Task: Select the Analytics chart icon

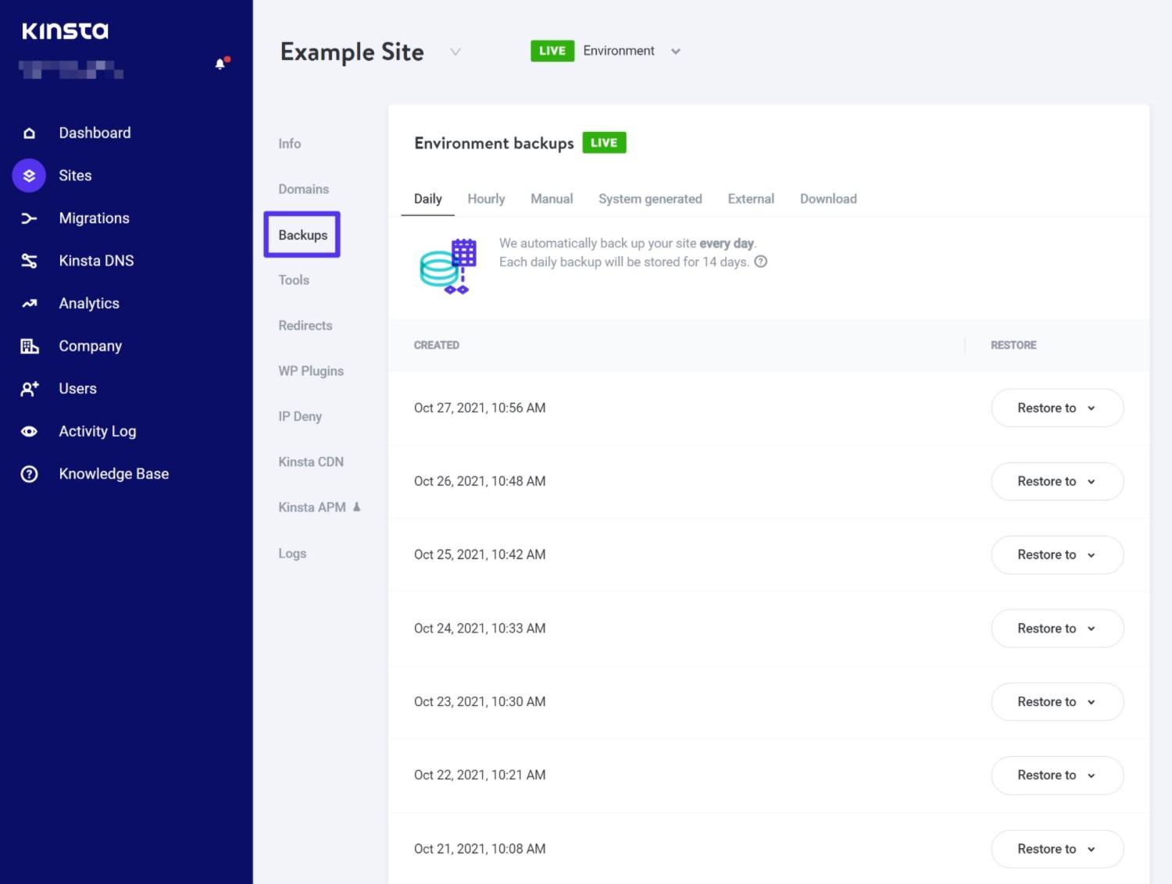Action: pyautogui.click(x=29, y=303)
